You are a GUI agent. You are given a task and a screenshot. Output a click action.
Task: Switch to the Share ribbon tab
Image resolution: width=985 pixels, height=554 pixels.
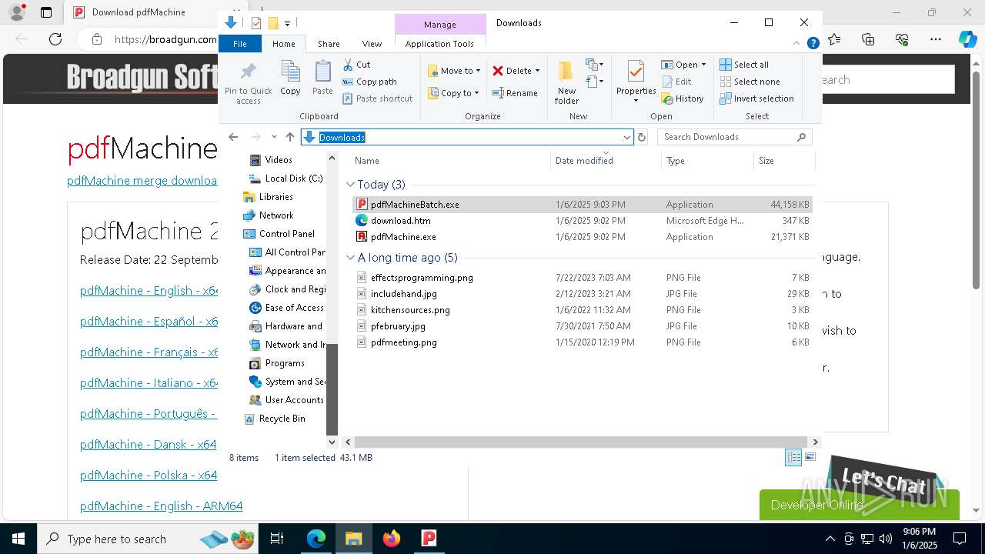click(x=329, y=44)
